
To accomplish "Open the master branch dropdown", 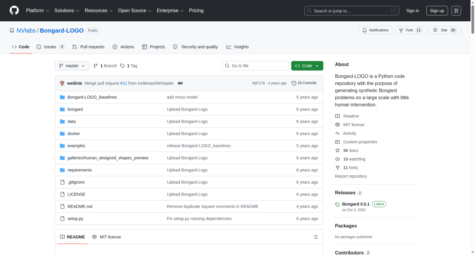I will pyautogui.click(x=72, y=66).
